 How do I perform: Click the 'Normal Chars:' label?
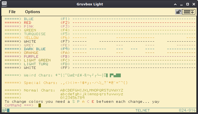[x=40, y=90]
